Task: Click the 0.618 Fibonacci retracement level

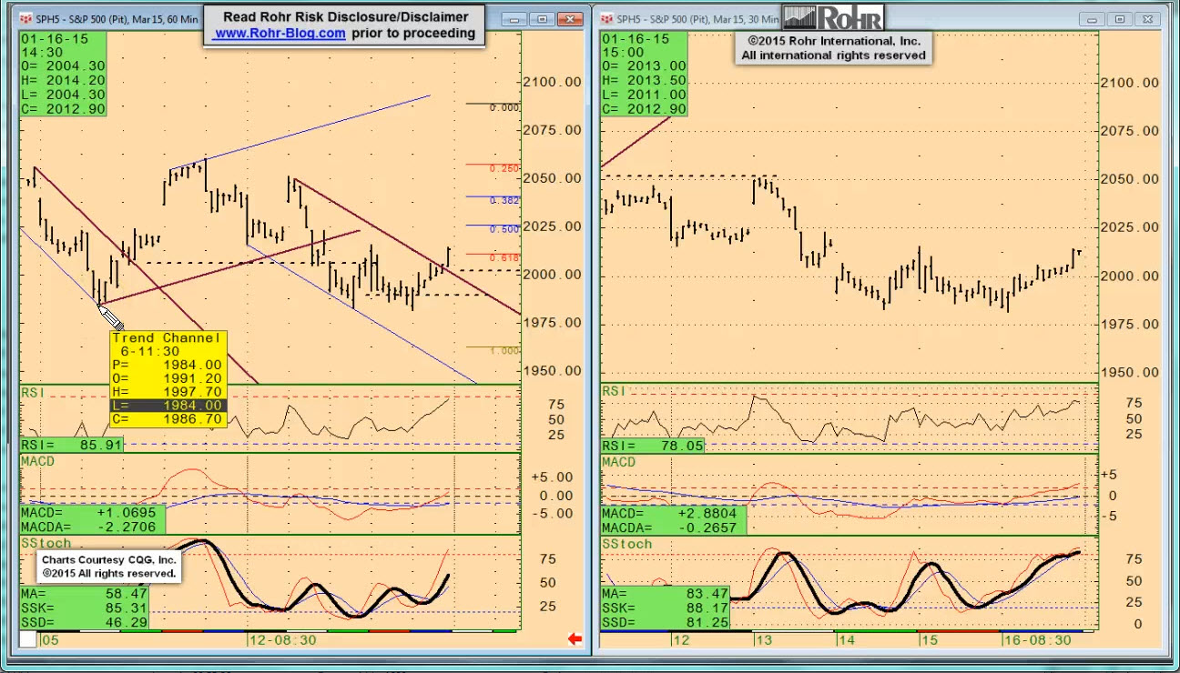Action: point(504,258)
